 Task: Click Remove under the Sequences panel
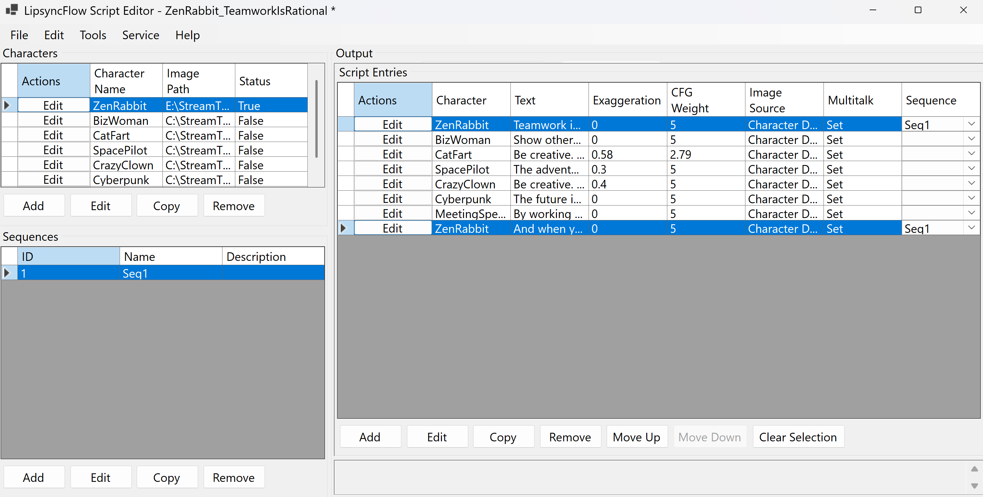pos(234,477)
